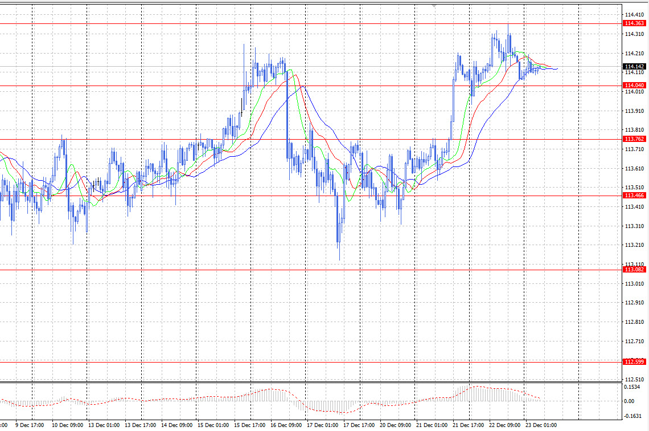Click the 112.810 price scale value
649x431 pixels.
pos(635,322)
